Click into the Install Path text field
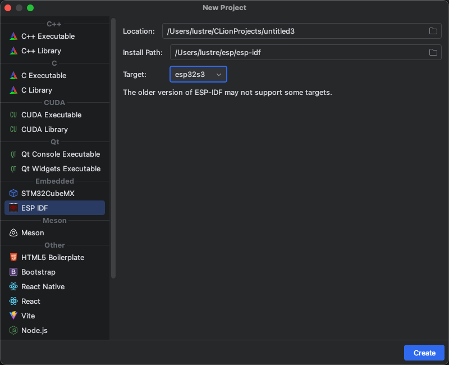This screenshot has width=449, height=365. tap(297, 52)
